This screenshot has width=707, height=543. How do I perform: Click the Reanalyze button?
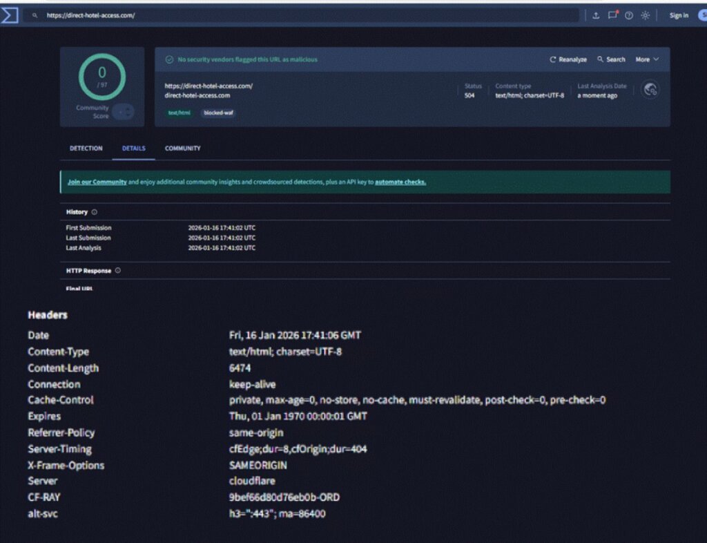pos(568,59)
